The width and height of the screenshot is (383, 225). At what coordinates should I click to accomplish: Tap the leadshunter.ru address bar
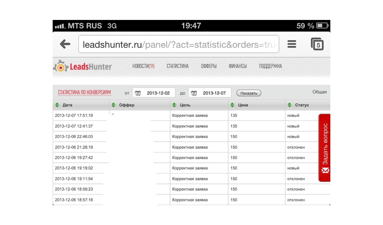pyautogui.click(x=179, y=44)
